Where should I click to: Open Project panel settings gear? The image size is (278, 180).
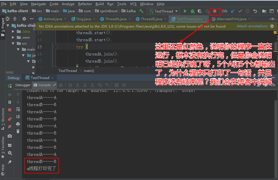(x=24, y=19)
